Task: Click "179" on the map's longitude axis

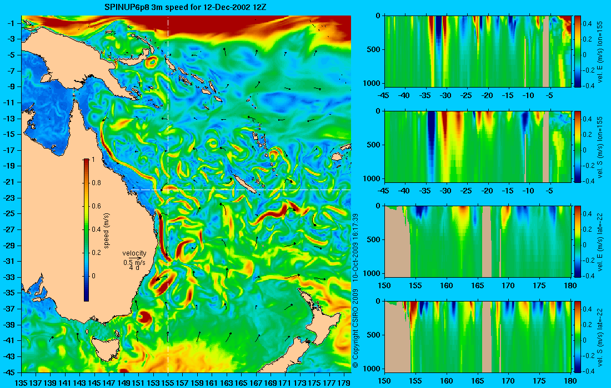Action: tap(344, 383)
